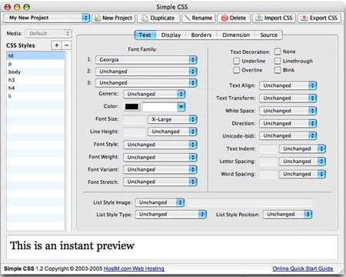Screen dimensions: 346x277
Task: Enable Overline text decoration
Action: pyautogui.click(x=237, y=70)
